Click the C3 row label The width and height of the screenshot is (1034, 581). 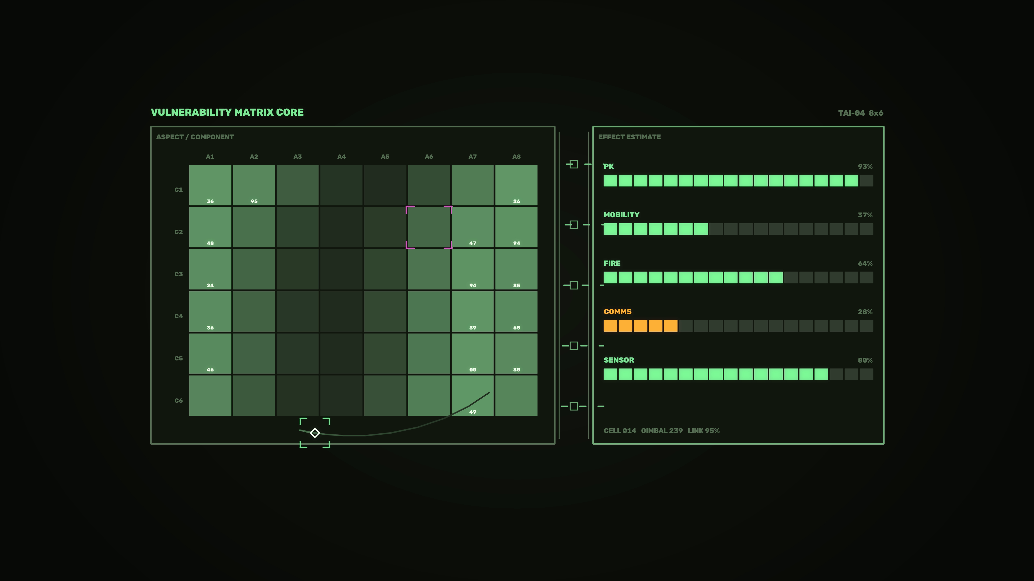click(179, 274)
